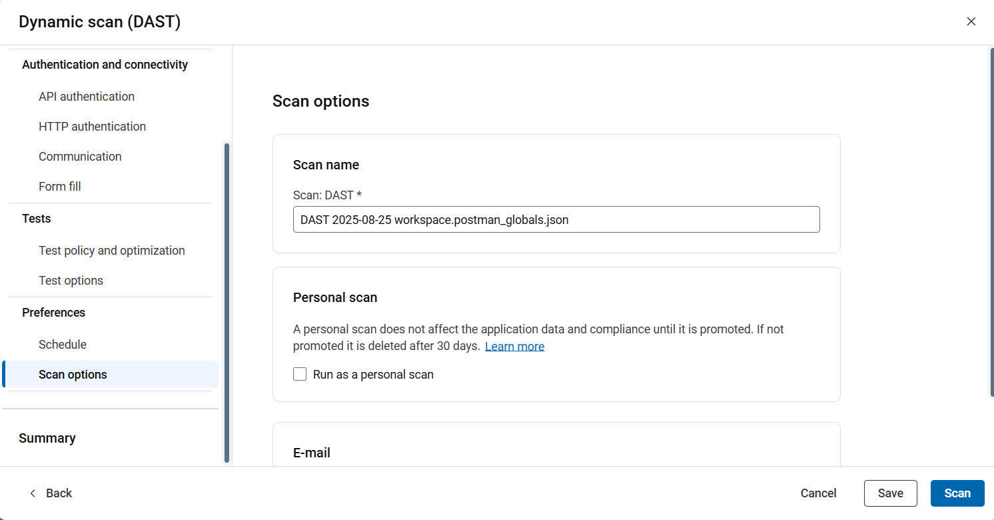Start the scan with the Scan button
This screenshot has height=520, width=994.
(957, 493)
